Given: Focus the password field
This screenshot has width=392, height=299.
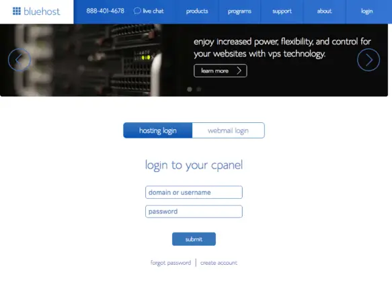Looking at the screenshot, I should (194, 212).
